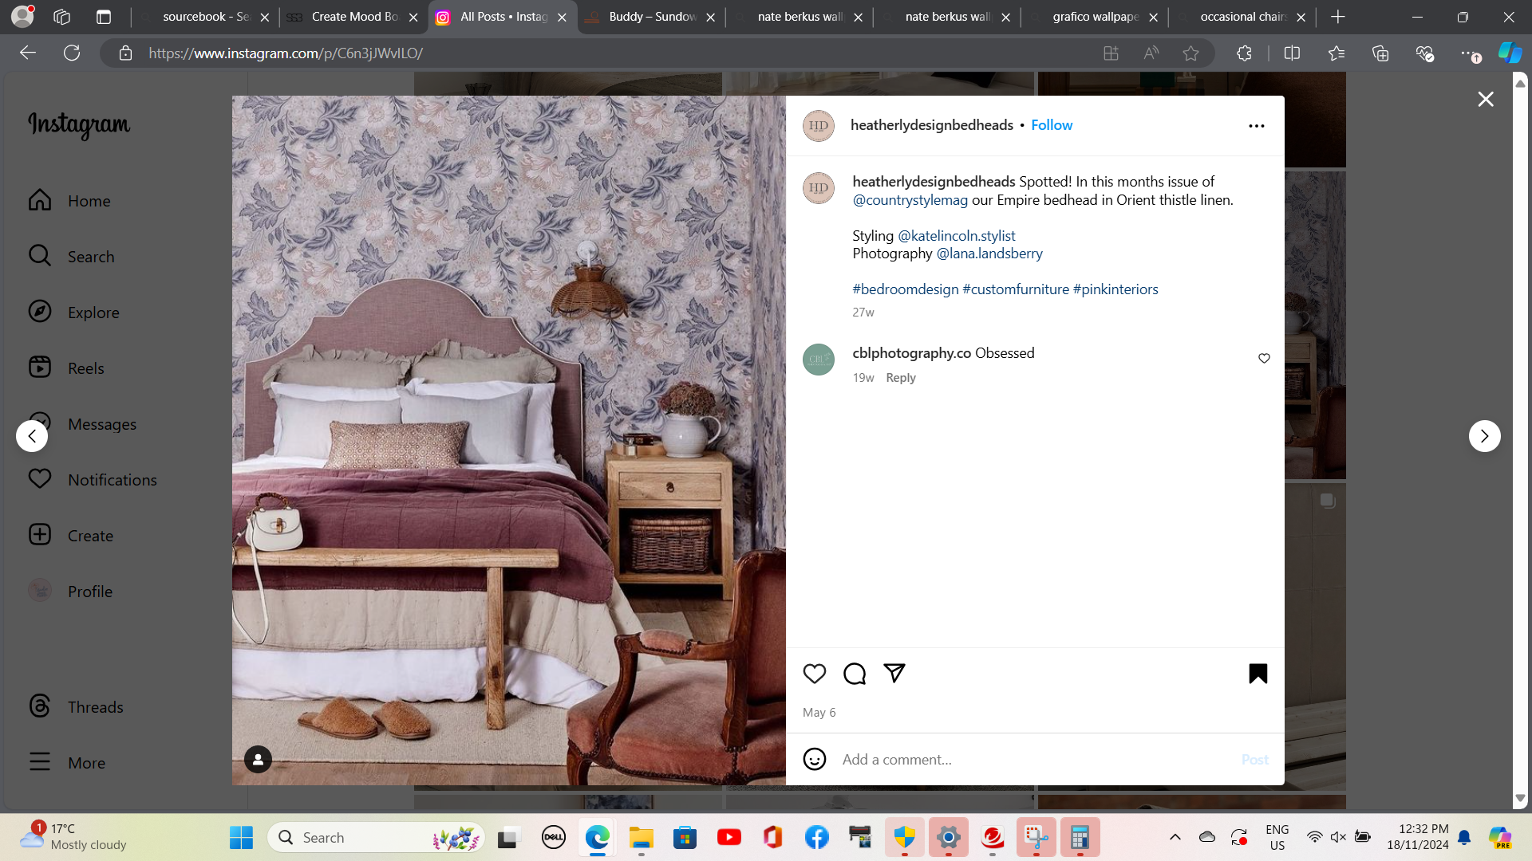
Task: Open Threads from the sidebar
Action: click(x=95, y=707)
